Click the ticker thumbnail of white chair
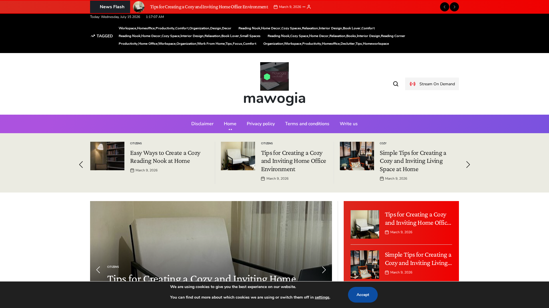The image size is (549, 308). [139, 7]
